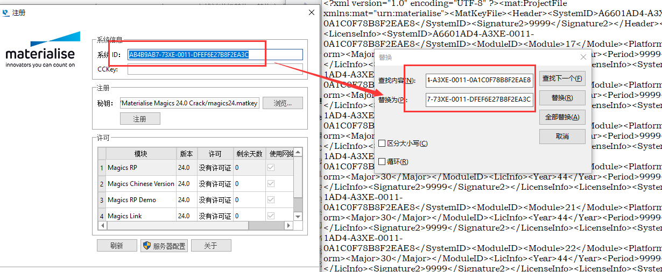Select the Magics Chinese Version row
The image size is (662, 272).
[196, 184]
